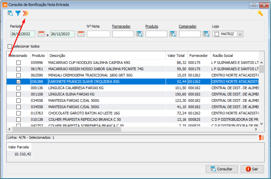Viewport: 271px width, 179px height.
Task: Restore the window using title bar button
Action: (254, 5)
